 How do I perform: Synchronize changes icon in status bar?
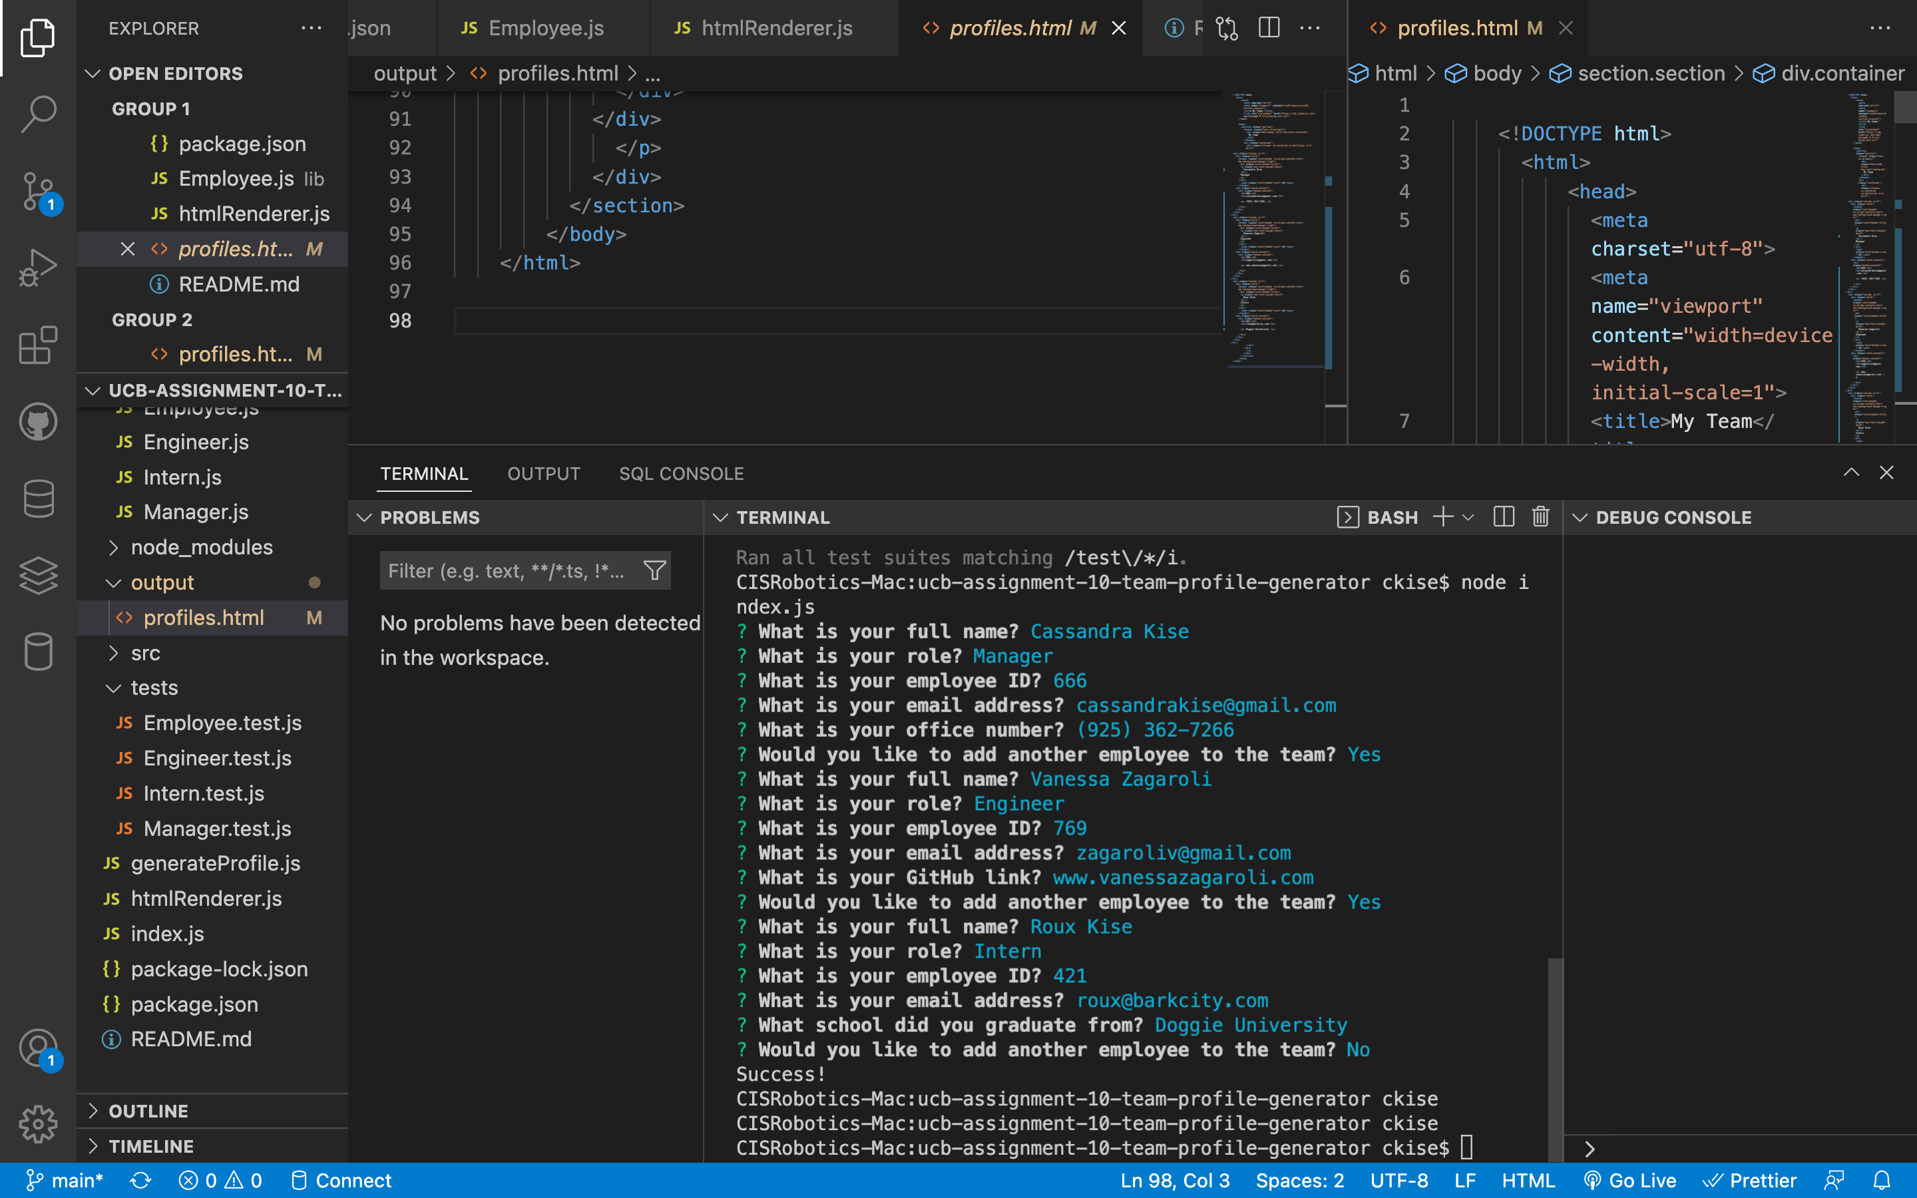tap(141, 1181)
